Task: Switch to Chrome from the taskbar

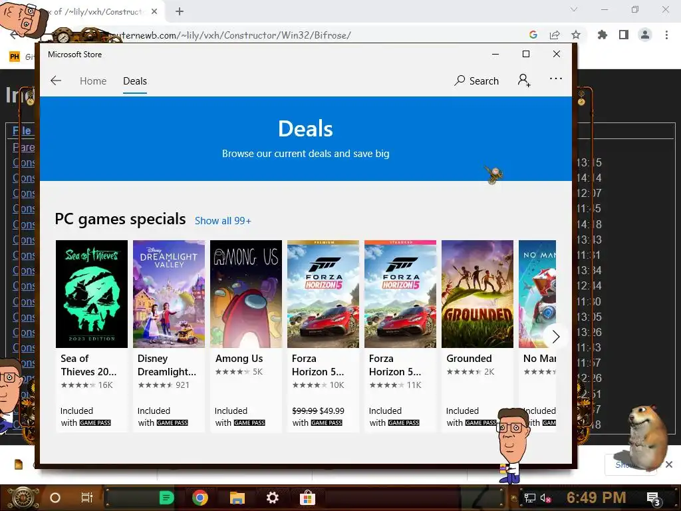Action: click(x=200, y=498)
